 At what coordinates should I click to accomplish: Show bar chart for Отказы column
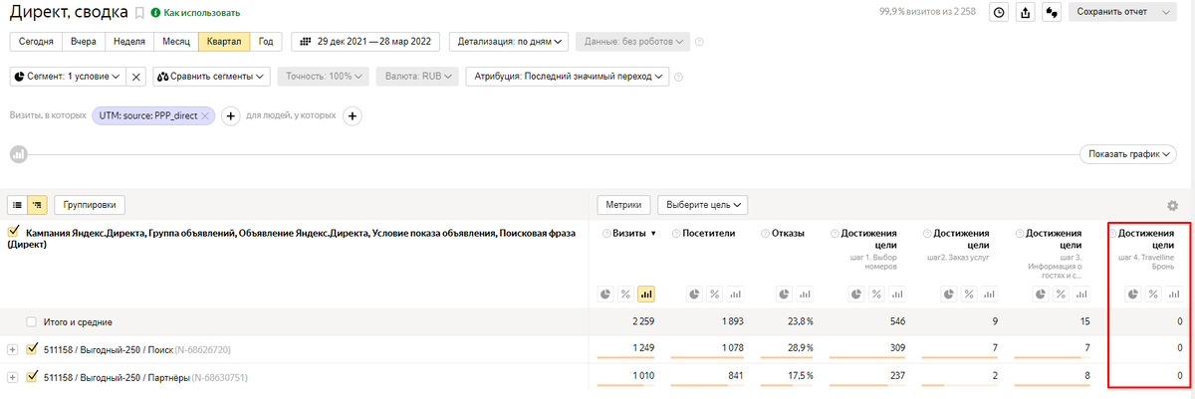[806, 294]
